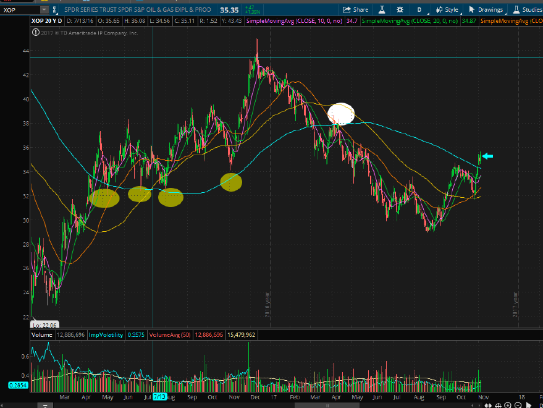Click the orange SimpleMovingAvg study label
This screenshot has width=543, height=408.
click(x=511, y=21)
